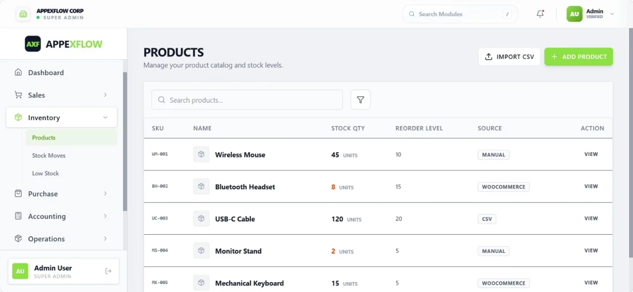Click SKU WM-001
The width and height of the screenshot is (633, 292).
point(160,154)
